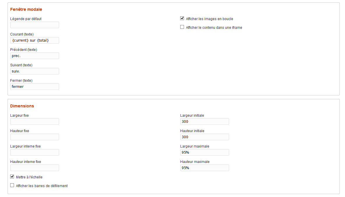The width and height of the screenshot is (345, 197).
Task: Click the 'Largeur initiale' input field
Action: click(x=205, y=122)
